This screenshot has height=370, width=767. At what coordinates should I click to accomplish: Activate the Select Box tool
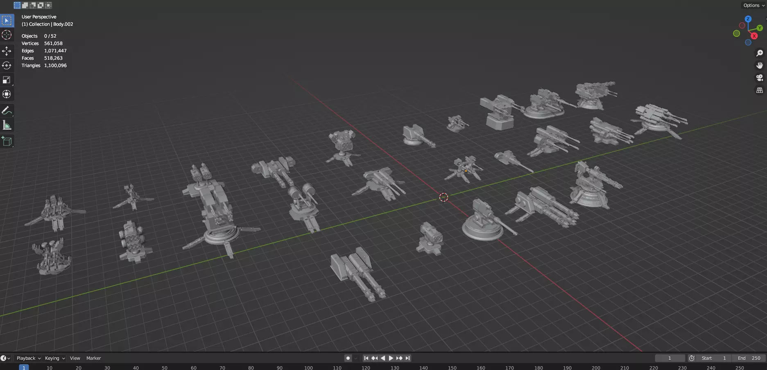click(7, 20)
